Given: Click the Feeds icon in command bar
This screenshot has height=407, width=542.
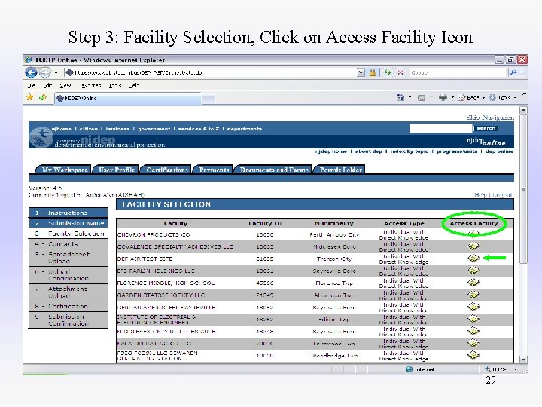Looking at the screenshot, I should click(x=421, y=98).
